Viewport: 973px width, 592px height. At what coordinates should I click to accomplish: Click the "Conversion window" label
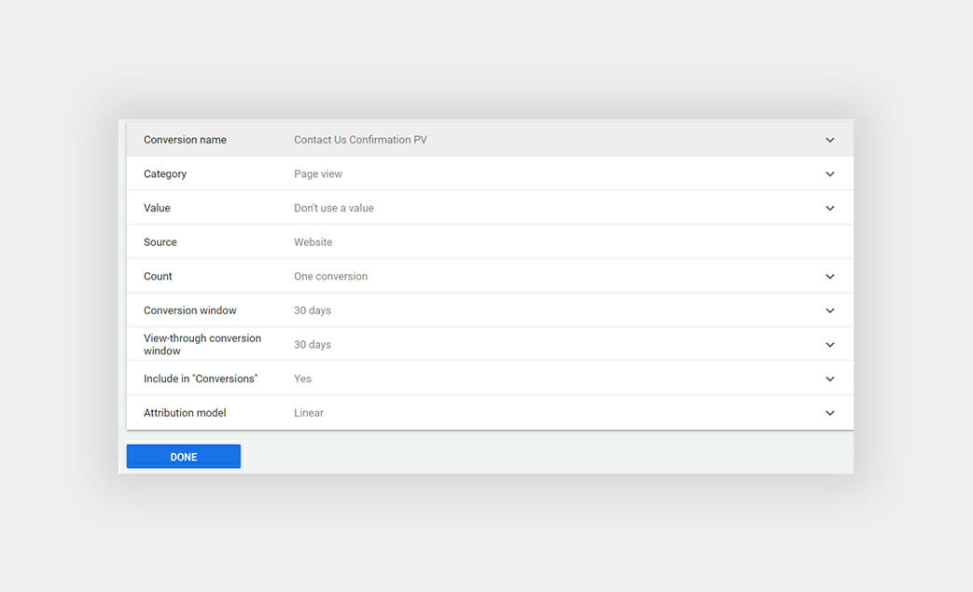190,310
